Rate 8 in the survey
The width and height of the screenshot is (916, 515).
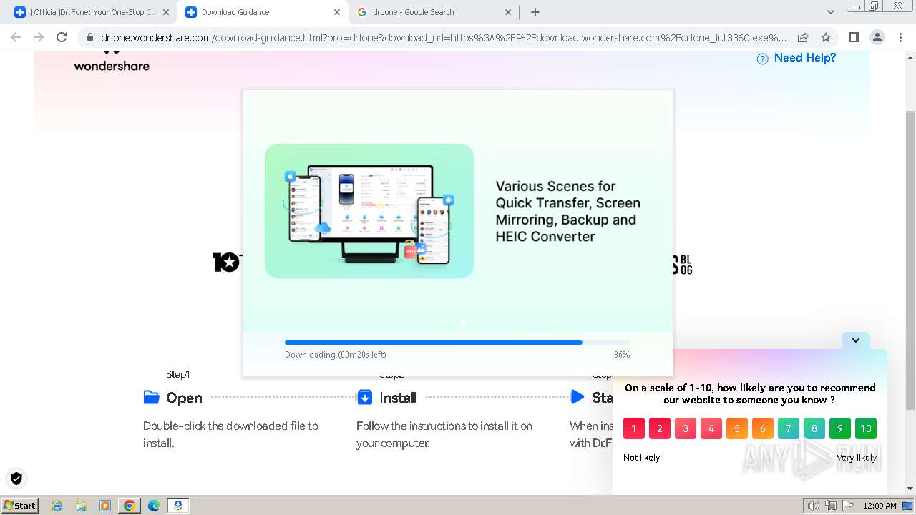(814, 428)
